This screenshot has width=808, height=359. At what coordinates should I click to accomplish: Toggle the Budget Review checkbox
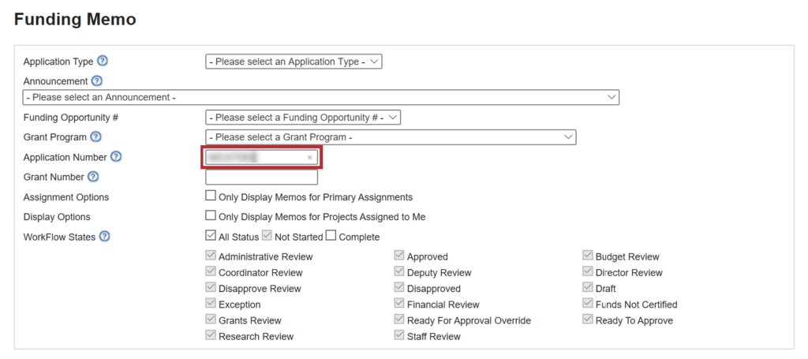tap(588, 256)
